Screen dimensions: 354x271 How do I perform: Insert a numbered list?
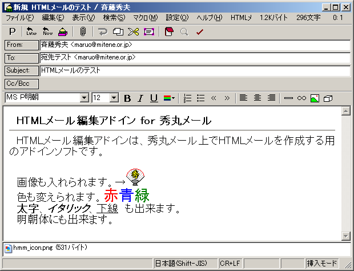tap(187, 98)
